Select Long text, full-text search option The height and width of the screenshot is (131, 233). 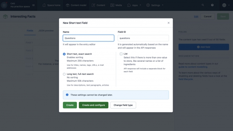pyautogui.click(x=64, y=74)
